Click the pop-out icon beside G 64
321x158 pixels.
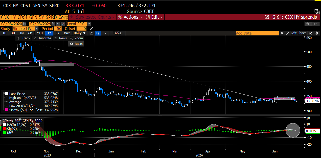click(x=267, y=17)
